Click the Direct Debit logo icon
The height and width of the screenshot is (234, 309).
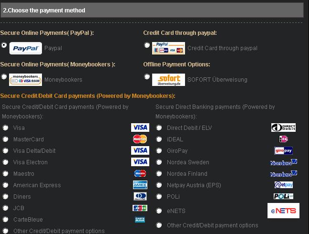click(x=283, y=128)
